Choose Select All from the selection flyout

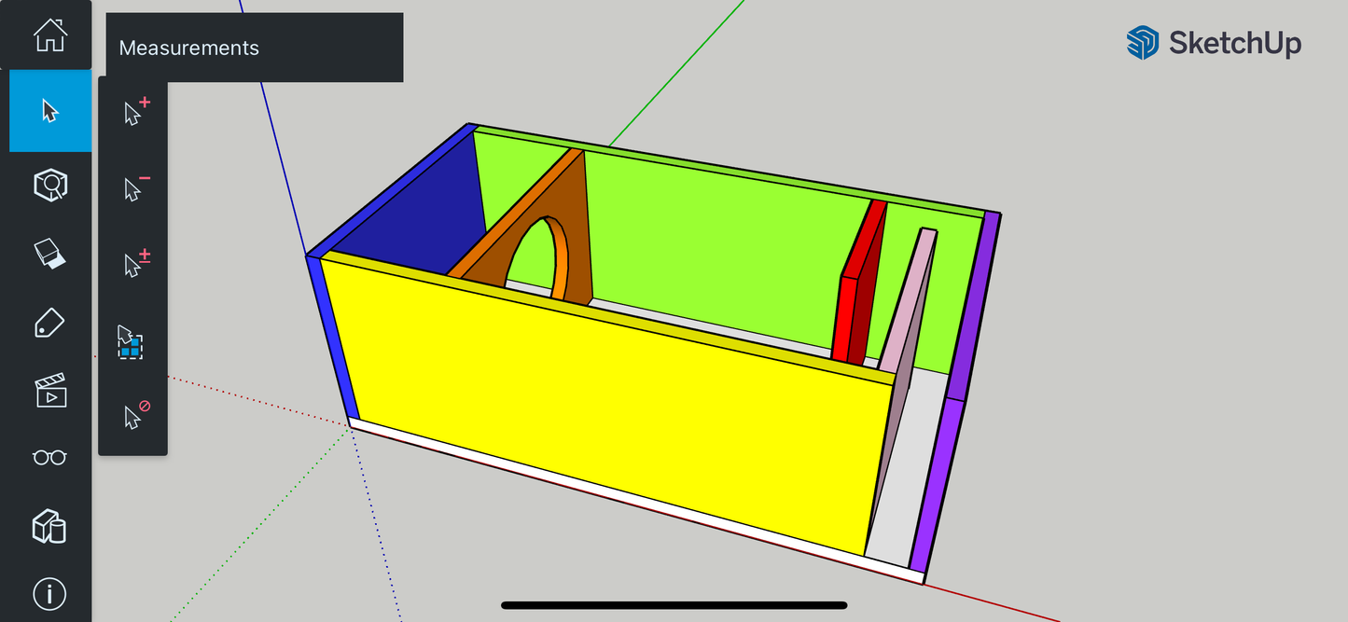pyautogui.click(x=132, y=342)
